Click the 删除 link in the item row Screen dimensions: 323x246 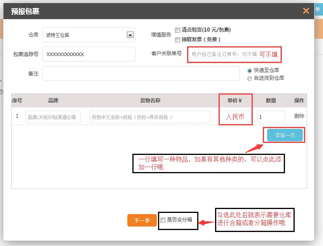point(299,116)
